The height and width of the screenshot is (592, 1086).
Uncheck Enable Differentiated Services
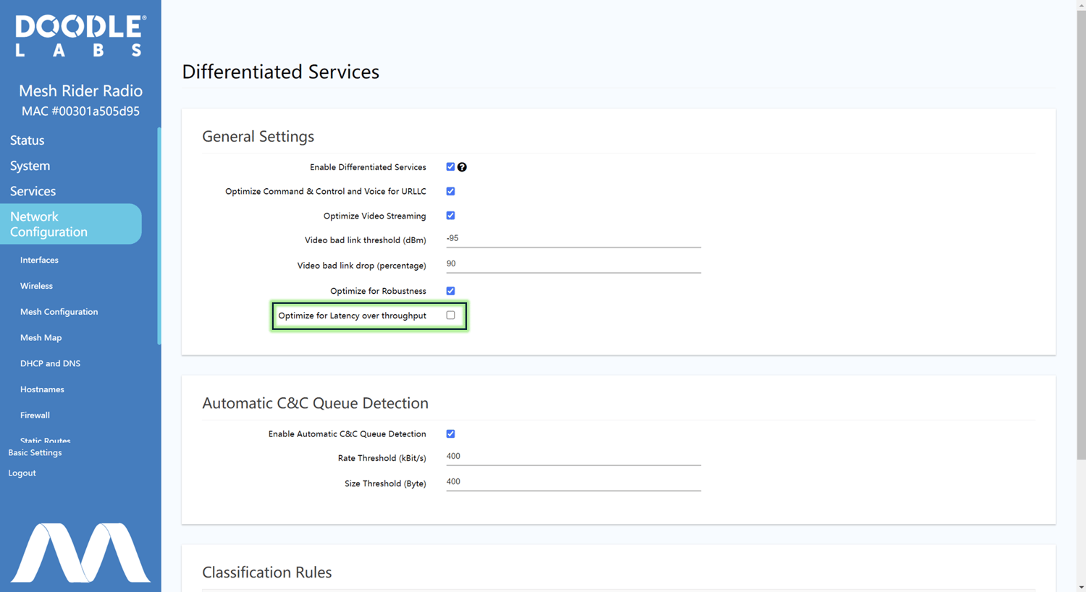pyautogui.click(x=450, y=166)
